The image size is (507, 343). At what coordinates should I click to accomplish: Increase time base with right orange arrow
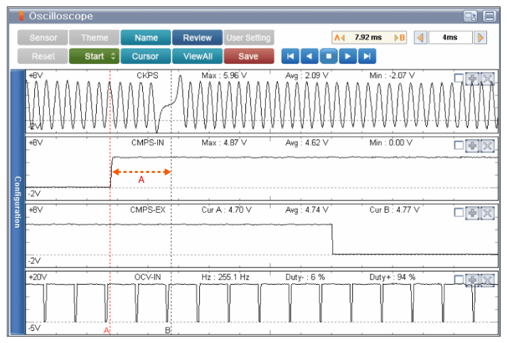[x=481, y=38]
